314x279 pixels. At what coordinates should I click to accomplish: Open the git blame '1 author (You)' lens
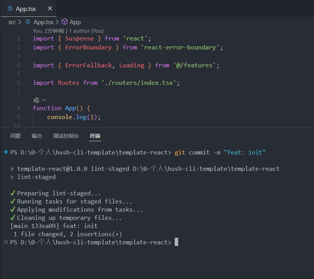pyautogui.click(x=86, y=31)
